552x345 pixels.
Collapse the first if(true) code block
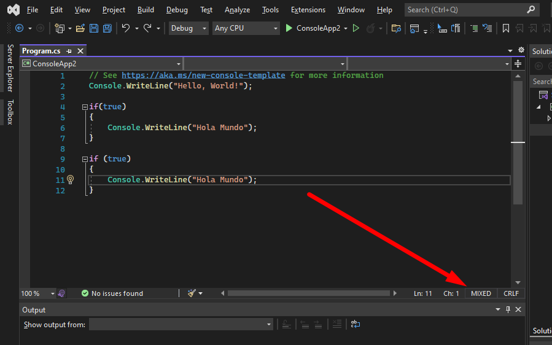pos(85,107)
